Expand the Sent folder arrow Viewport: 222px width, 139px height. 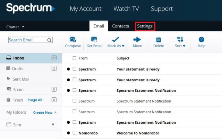tap(53, 124)
